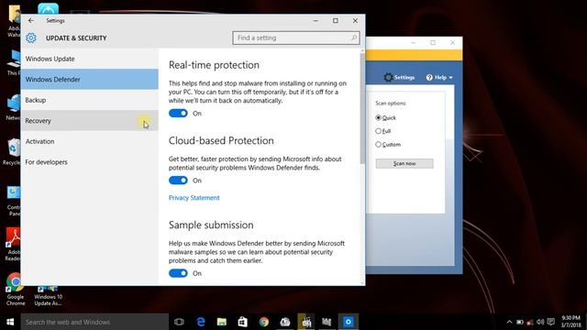Open the Privacy Statement link

coord(194,198)
